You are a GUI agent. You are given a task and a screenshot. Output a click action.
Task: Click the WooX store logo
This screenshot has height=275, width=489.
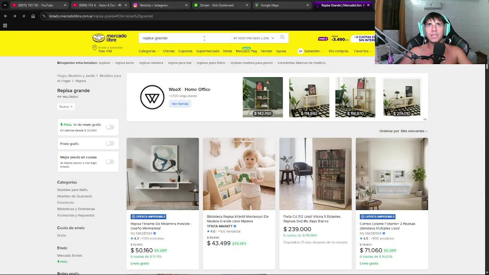click(x=152, y=97)
